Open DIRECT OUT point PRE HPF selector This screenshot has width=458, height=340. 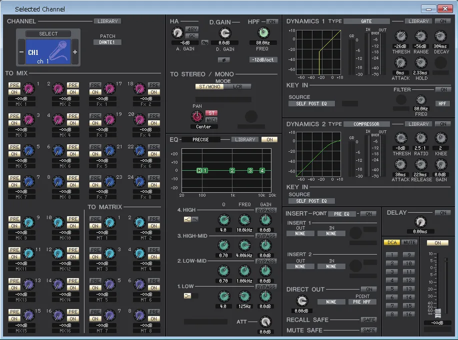362,302
